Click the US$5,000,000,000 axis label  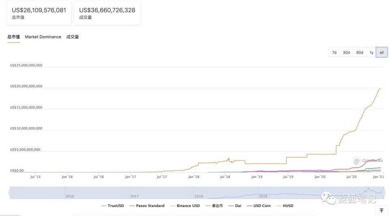[25, 150]
